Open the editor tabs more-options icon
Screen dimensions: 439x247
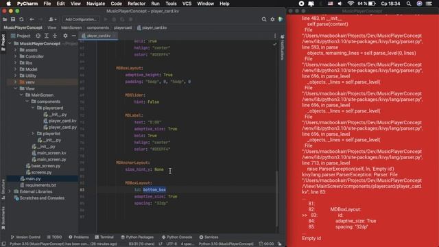tap(275, 36)
